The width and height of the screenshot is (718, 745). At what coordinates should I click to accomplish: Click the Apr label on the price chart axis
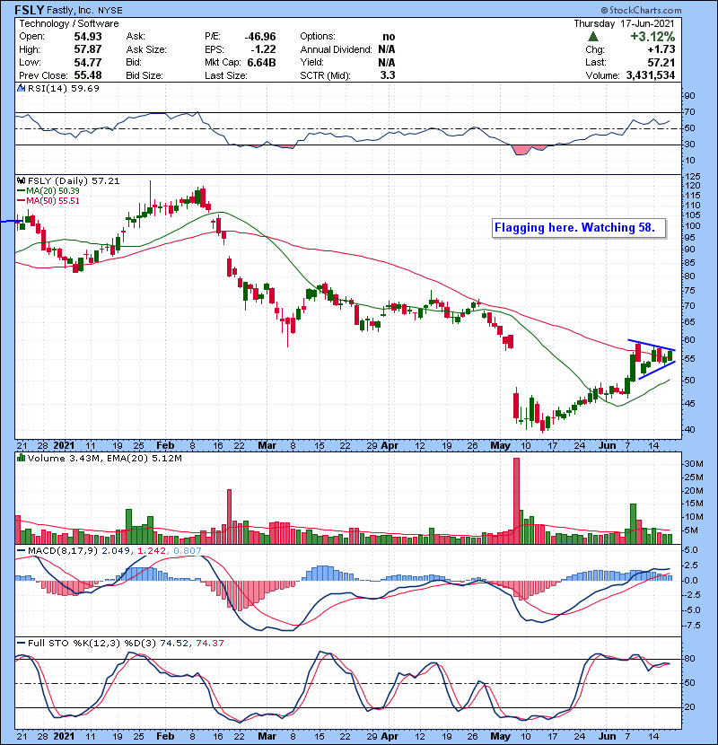point(390,446)
